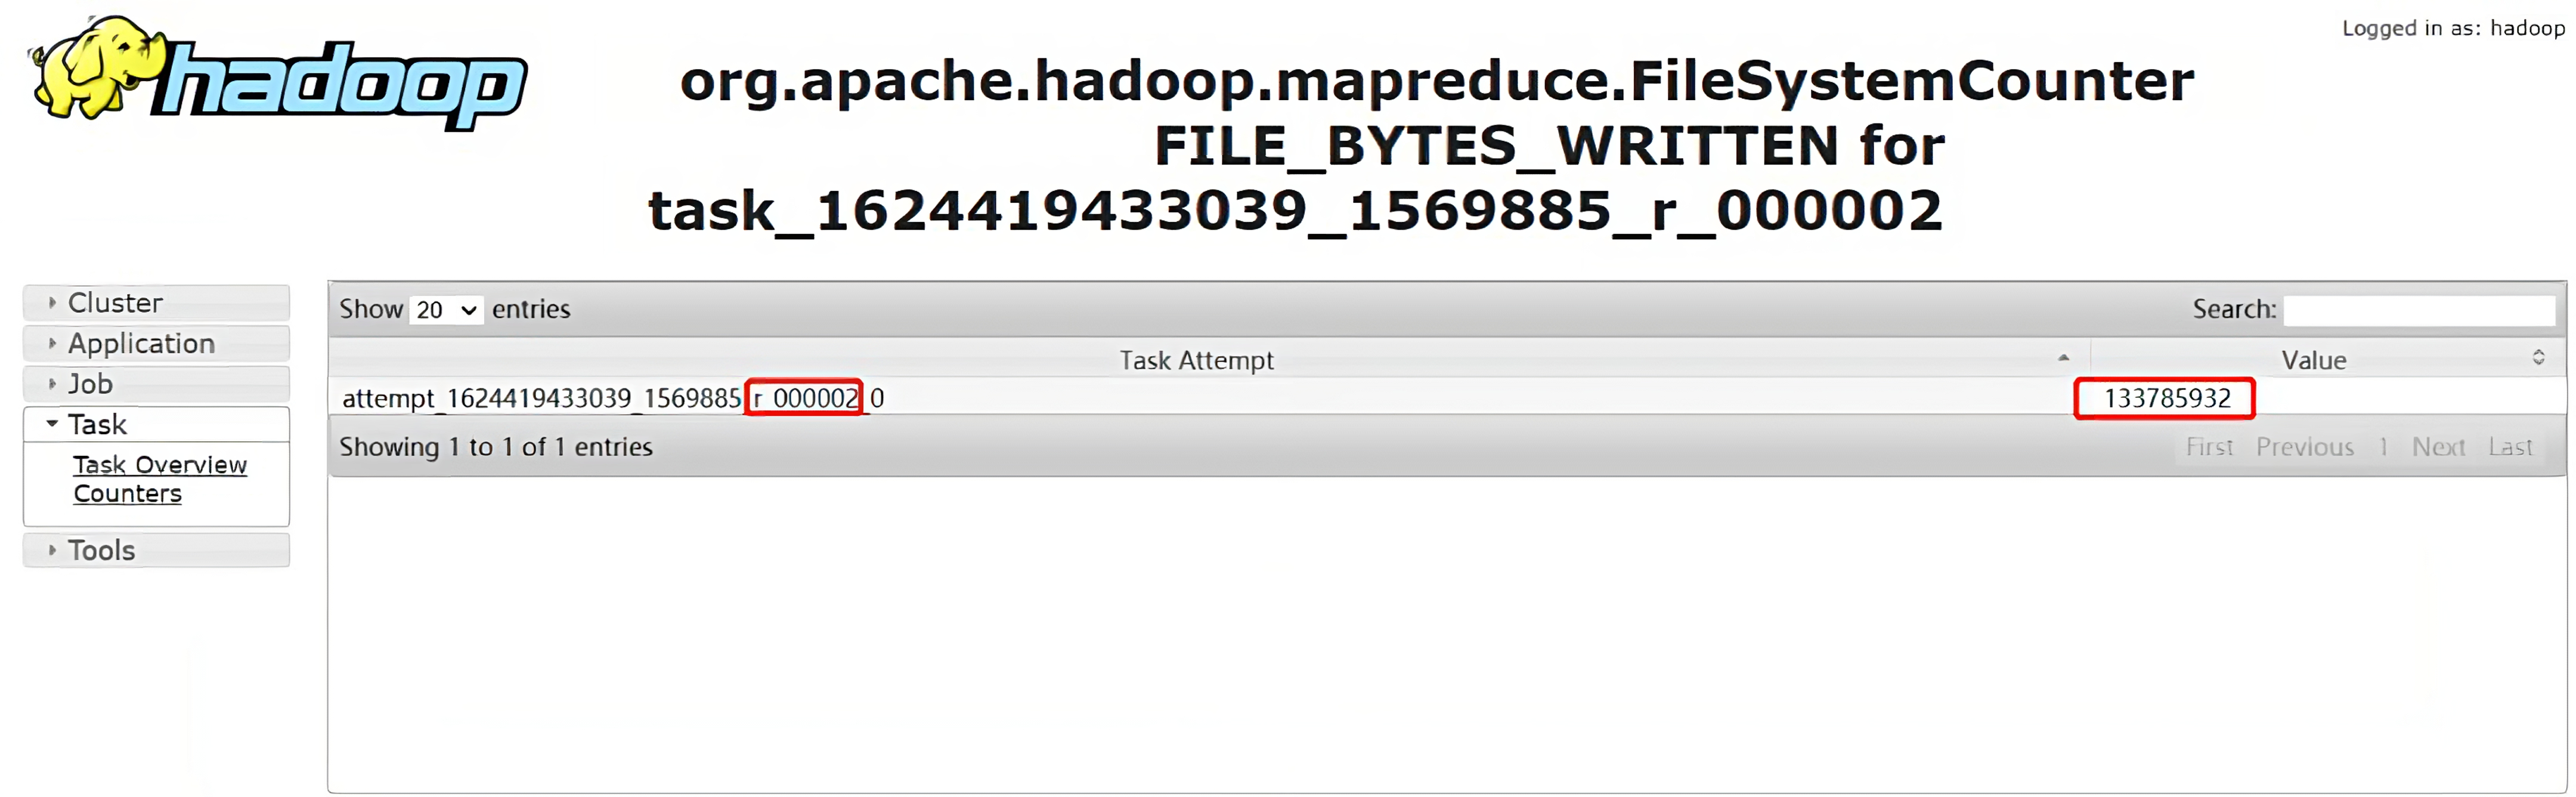The width and height of the screenshot is (2576, 797).
Task: Jump to the Last page
Action: [2510, 447]
